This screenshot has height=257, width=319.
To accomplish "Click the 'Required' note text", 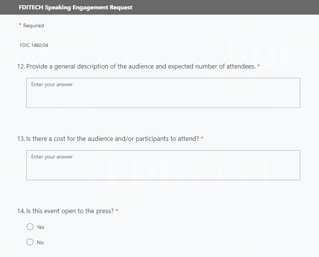I will pyautogui.click(x=33, y=26).
